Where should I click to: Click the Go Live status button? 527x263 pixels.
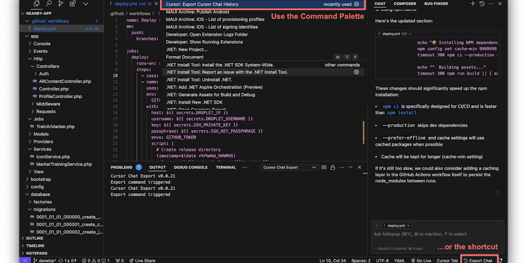pos(421,260)
